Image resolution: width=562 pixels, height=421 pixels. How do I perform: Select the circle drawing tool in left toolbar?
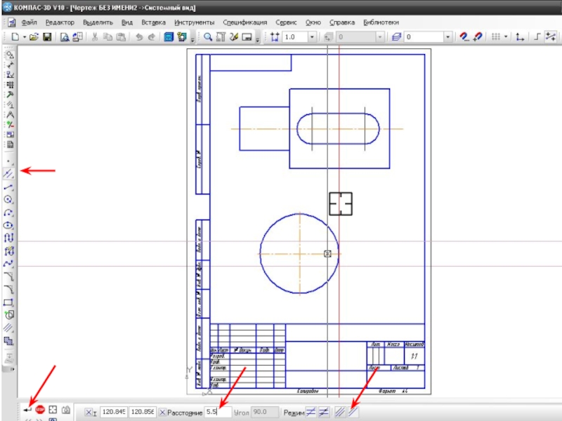point(9,200)
